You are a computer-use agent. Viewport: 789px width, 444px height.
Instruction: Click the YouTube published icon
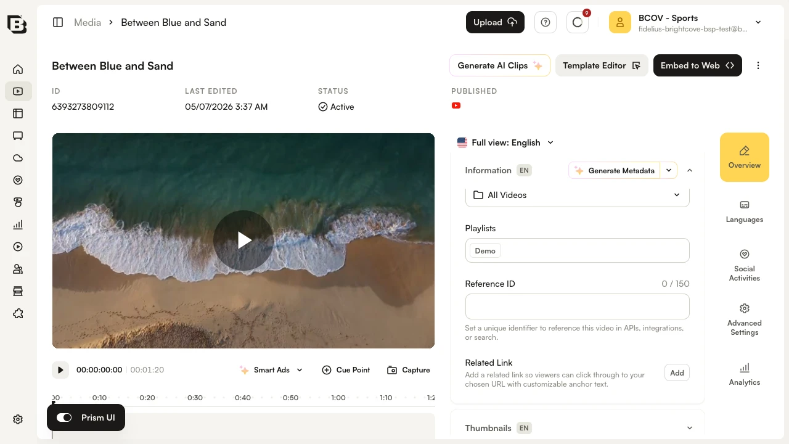click(456, 105)
